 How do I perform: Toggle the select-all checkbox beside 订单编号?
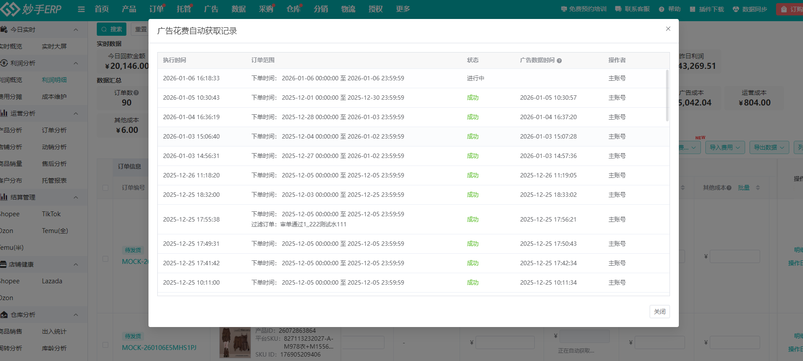105,188
